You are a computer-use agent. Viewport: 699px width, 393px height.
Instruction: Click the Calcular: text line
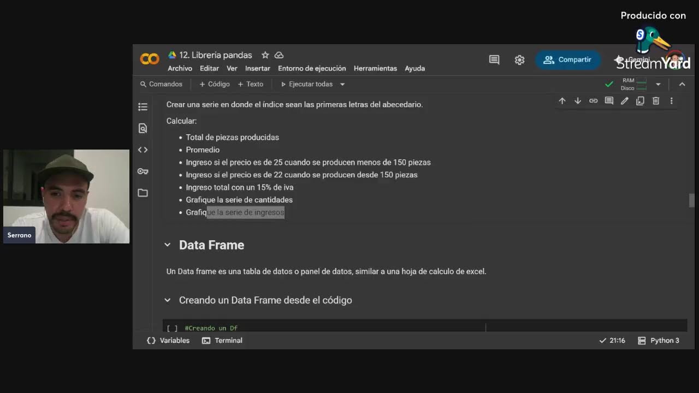[x=181, y=121]
